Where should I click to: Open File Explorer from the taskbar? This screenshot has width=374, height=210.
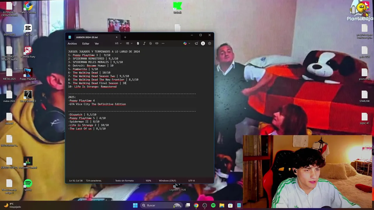222,205
